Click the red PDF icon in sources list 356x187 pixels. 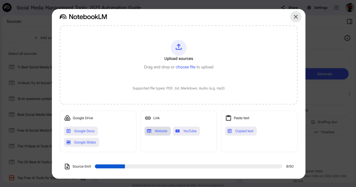[11, 178]
